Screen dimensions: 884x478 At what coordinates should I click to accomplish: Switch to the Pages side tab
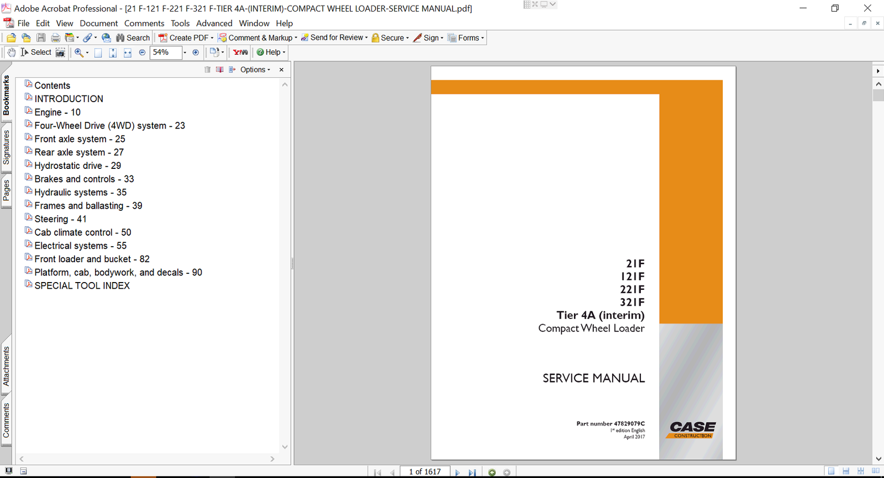pos(6,190)
